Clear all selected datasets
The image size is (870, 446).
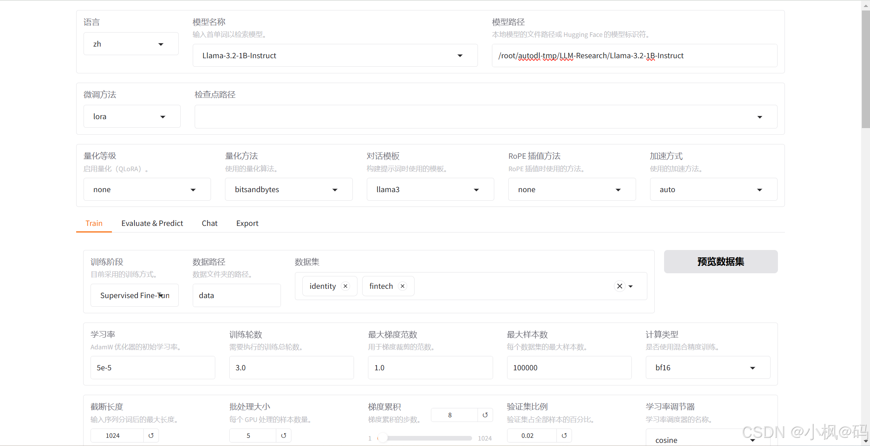[x=620, y=286]
